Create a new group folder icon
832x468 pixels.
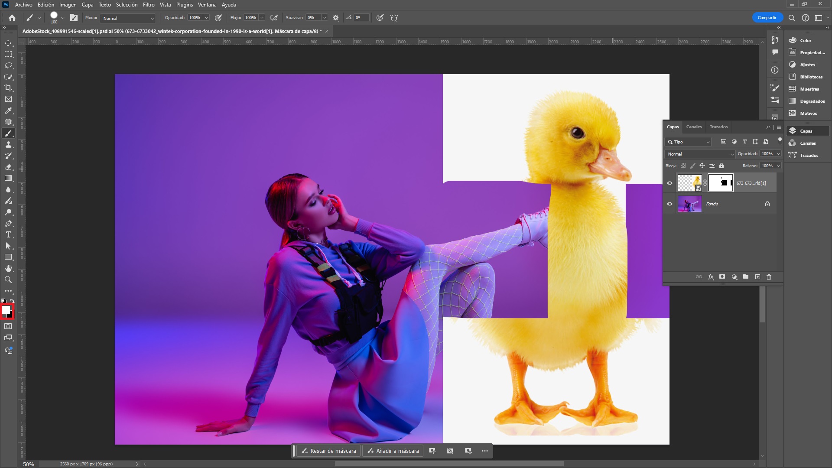[x=746, y=277]
